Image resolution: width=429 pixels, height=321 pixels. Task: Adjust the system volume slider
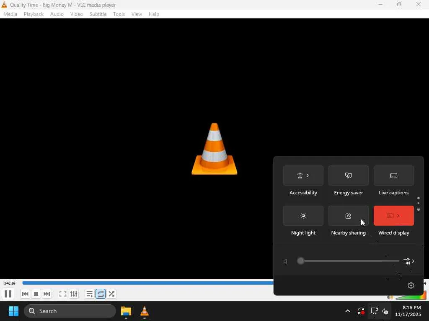coord(348,261)
